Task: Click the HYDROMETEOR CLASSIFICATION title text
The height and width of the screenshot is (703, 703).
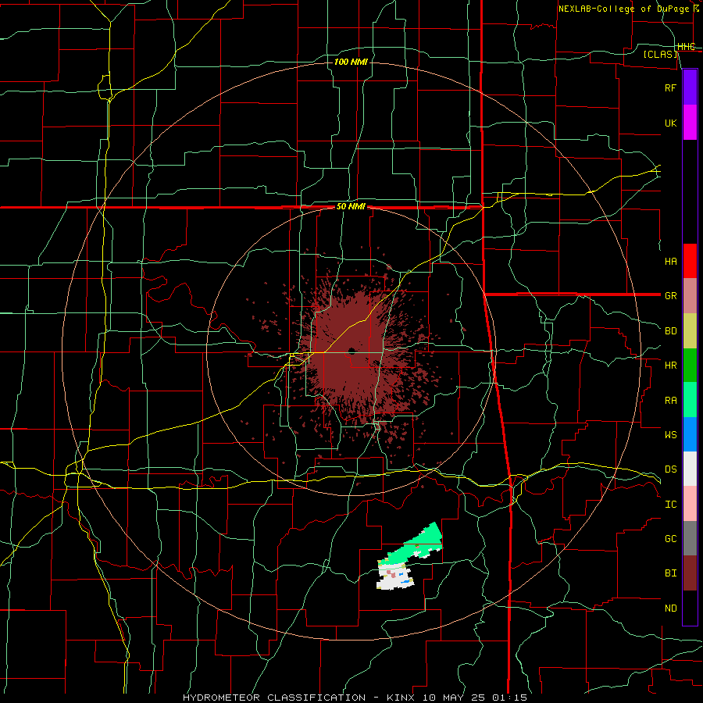Action: coord(274,698)
